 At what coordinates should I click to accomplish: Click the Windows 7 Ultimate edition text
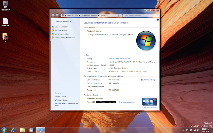point(94,31)
